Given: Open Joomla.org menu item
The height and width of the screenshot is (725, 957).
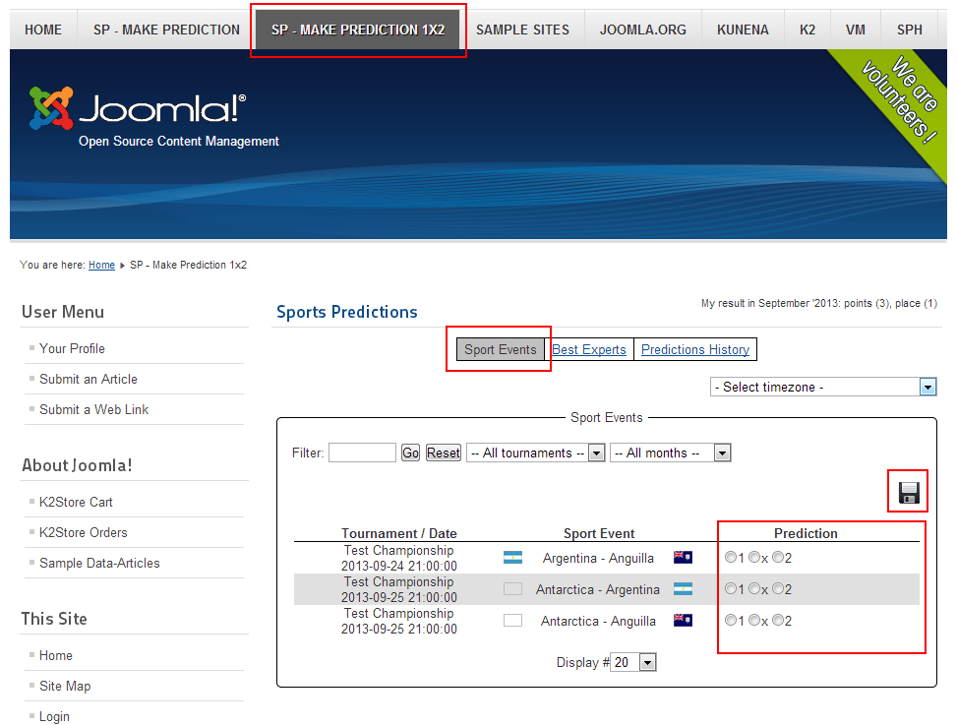Looking at the screenshot, I should click(642, 30).
